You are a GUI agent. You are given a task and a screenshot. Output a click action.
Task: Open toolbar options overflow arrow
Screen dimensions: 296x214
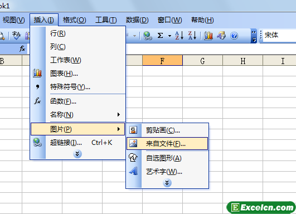254,36
